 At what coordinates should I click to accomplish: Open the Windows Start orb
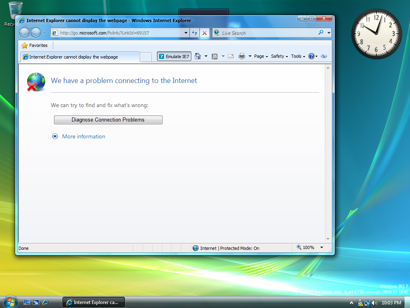click(10, 302)
